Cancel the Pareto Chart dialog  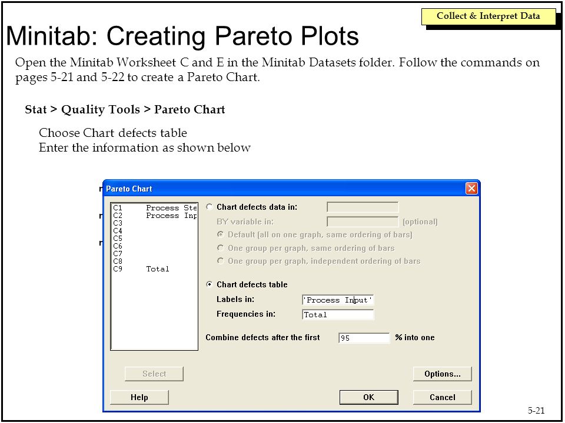coord(442,398)
